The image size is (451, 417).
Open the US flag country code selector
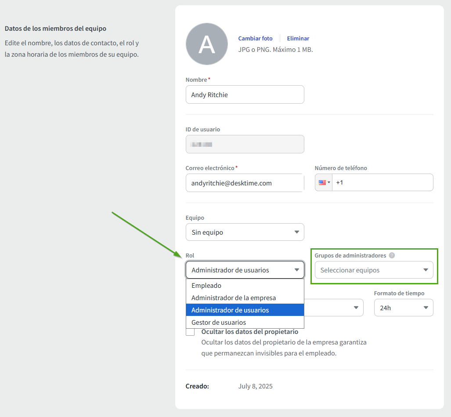[324, 182]
